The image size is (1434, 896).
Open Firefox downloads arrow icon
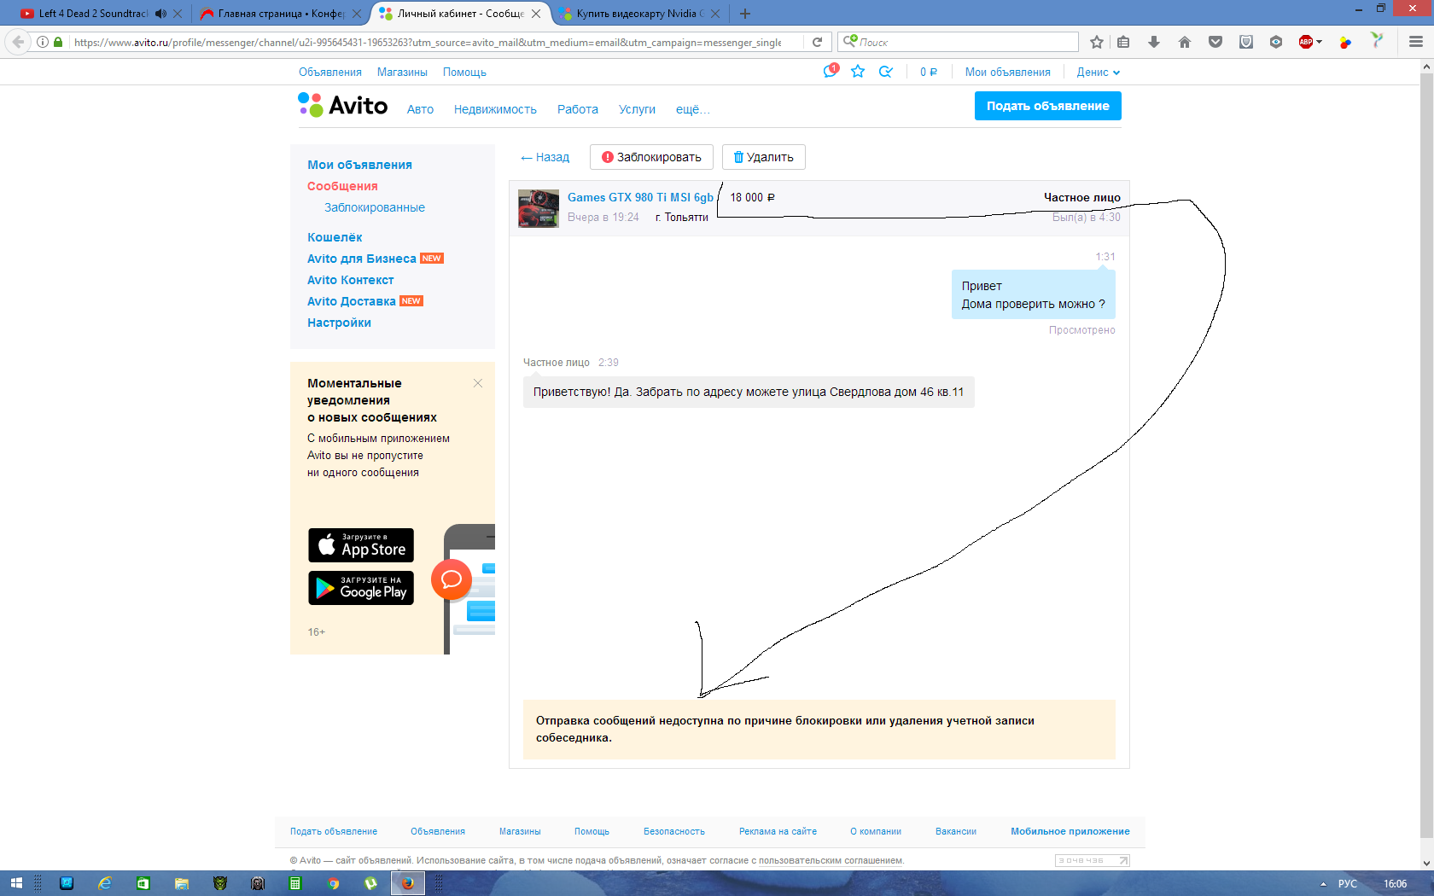tap(1154, 42)
